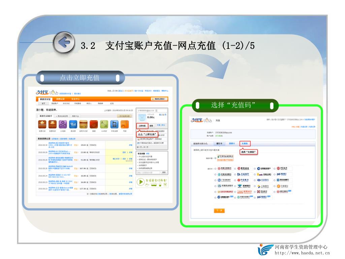Viewport: 345px width, 259px height.
Task: Select the China Merchants Bank radio button
Action: [235, 169]
